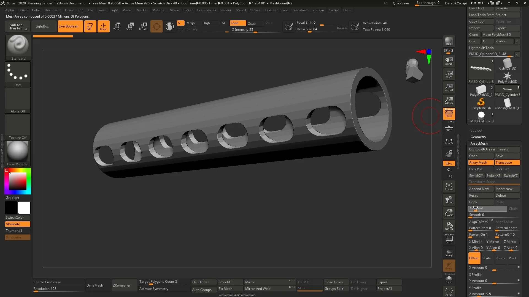Click the Mirror And Weld button
This screenshot has width=529, height=297.
pyautogui.click(x=258, y=288)
